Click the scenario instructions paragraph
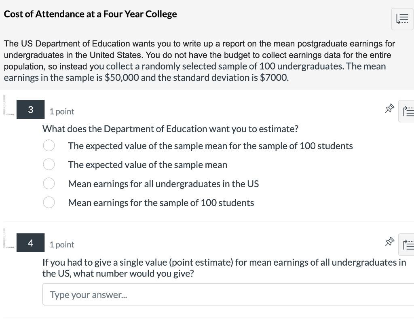 [x=198, y=60]
